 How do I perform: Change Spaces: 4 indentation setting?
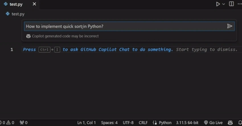pyautogui.click(x=109, y=123)
